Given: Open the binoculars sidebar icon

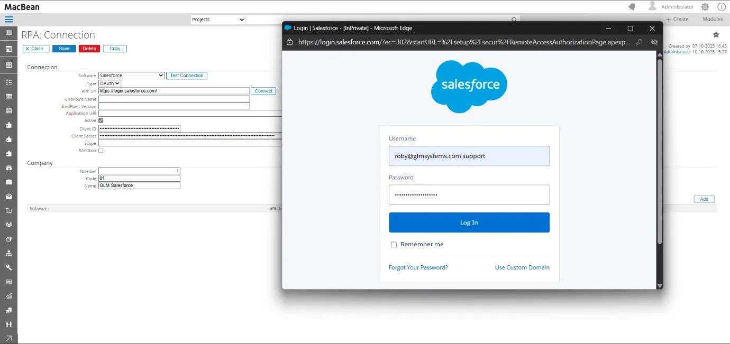Looking at the screenshot, I should (9, 168).
